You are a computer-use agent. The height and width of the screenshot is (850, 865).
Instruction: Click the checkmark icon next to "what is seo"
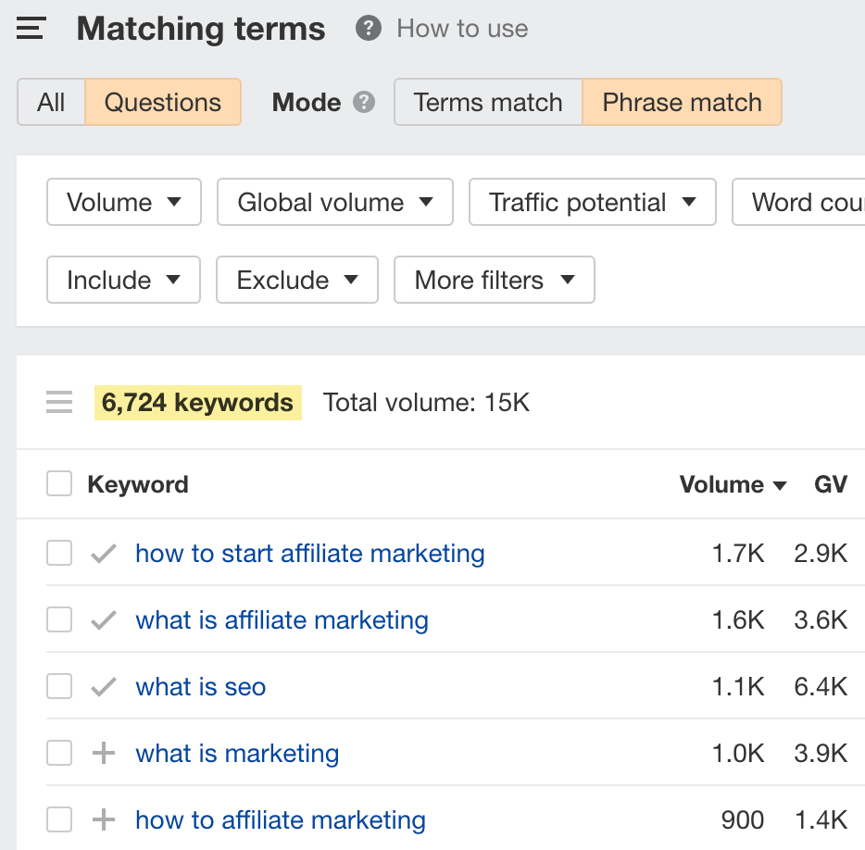pyautogui.click(x=102, y=686)
